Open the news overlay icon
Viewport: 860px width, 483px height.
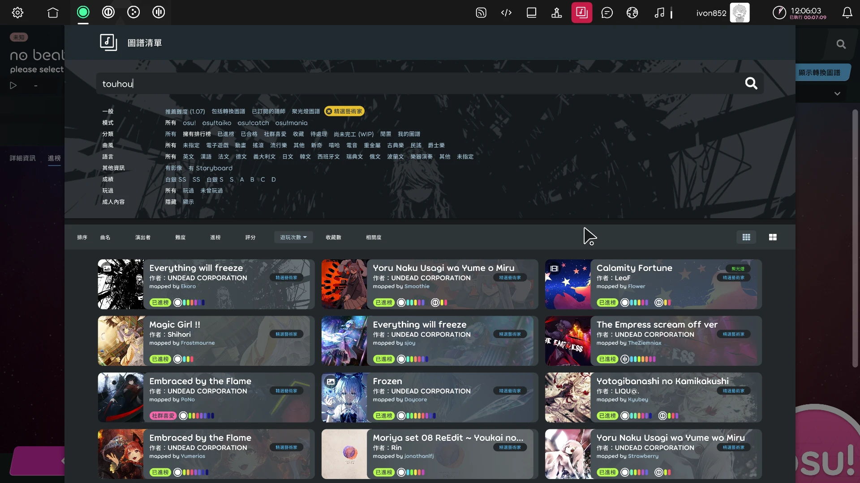pos(481,13)
